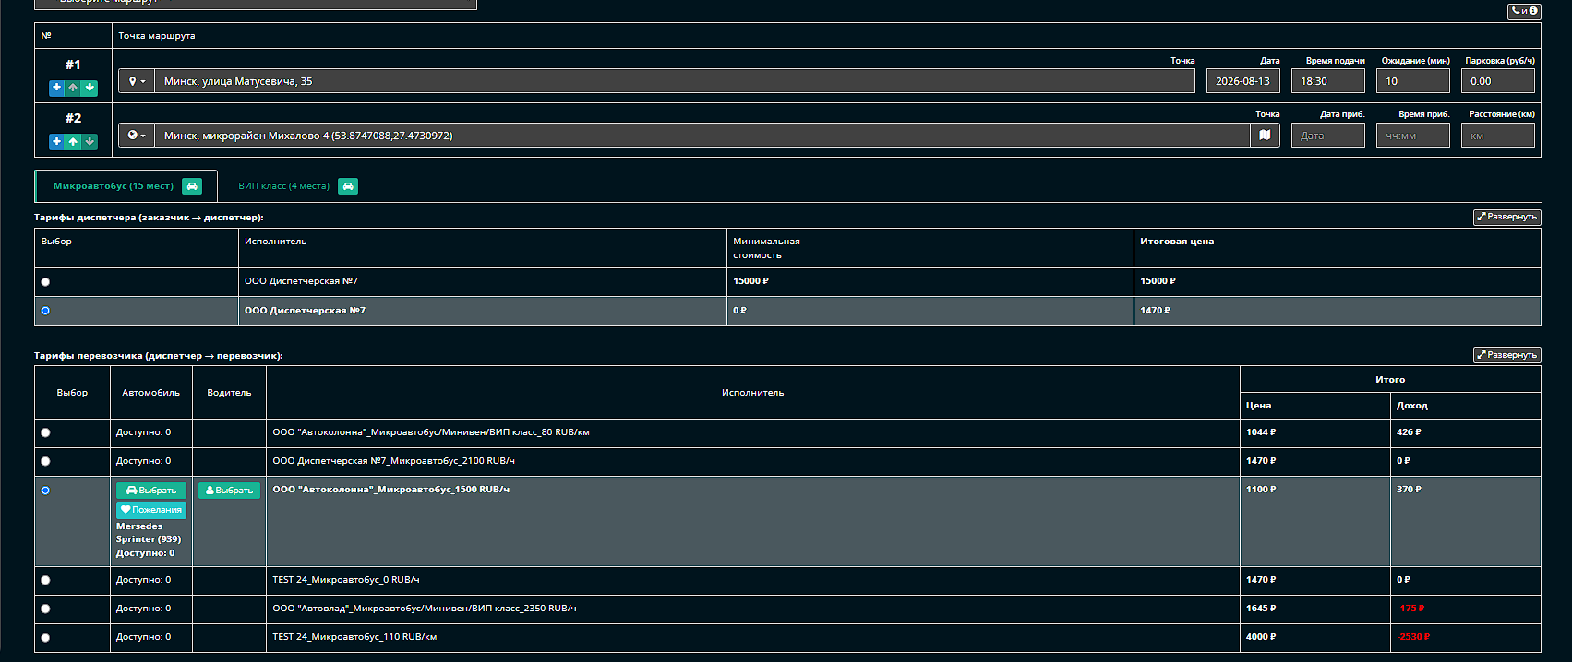Select carrier TEST 24 110 RUB/км radio
This screenshot has height=662, width=1572.
(45, 637)
